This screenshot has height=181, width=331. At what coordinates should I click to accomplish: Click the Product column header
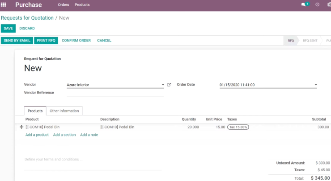[x=32, y=119]
